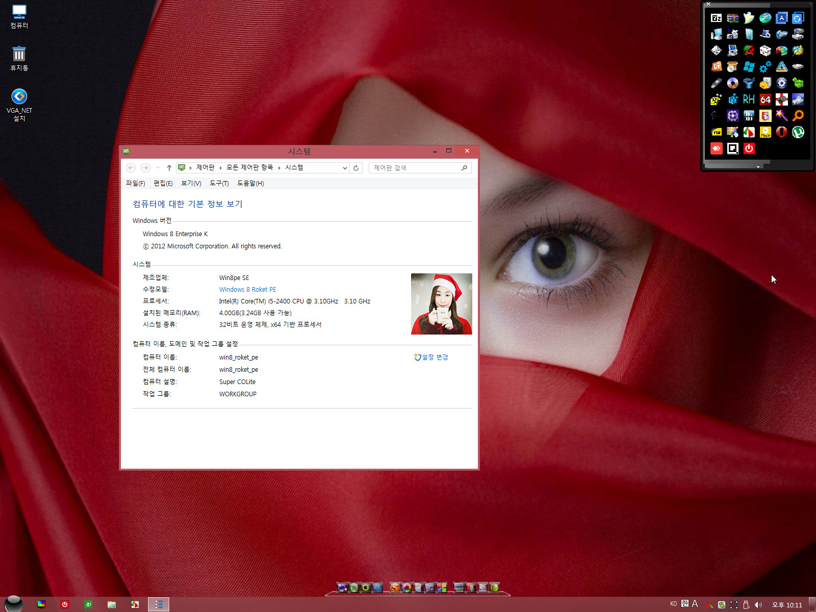Image resolution: width=816 pixels, height=612 pixels.
Task: Click the 모든 제어판 항목 breadcrumb
Action: click(x=250, y=167)
